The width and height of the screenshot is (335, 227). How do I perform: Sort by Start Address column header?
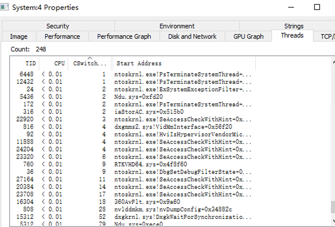(x=184, y=64)
